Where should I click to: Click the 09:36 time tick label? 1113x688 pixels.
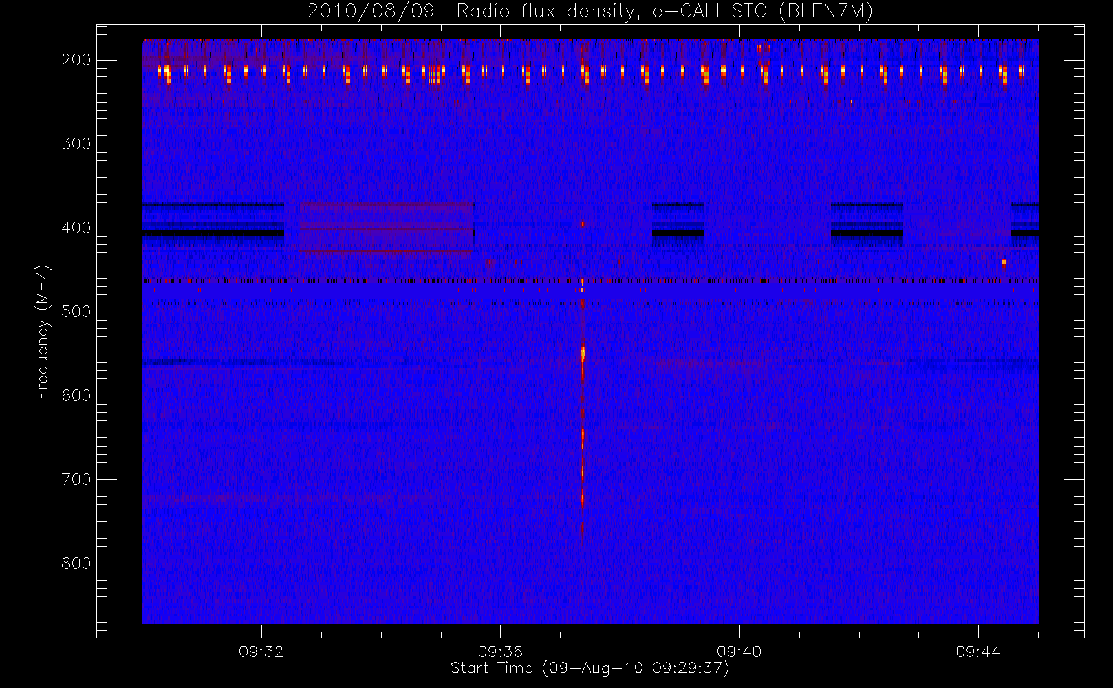click(500, 652)
